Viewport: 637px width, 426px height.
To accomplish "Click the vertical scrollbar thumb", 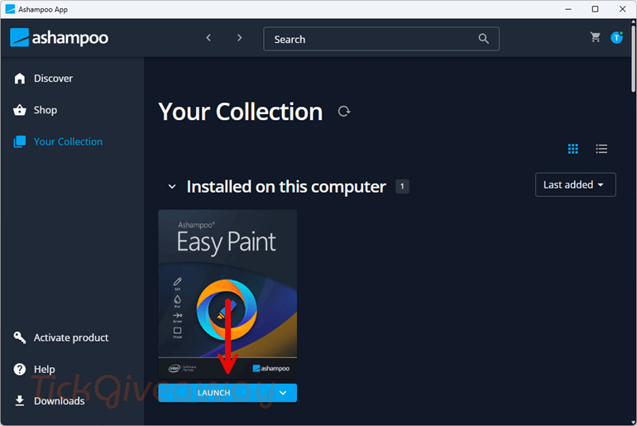I will point(633,57).
